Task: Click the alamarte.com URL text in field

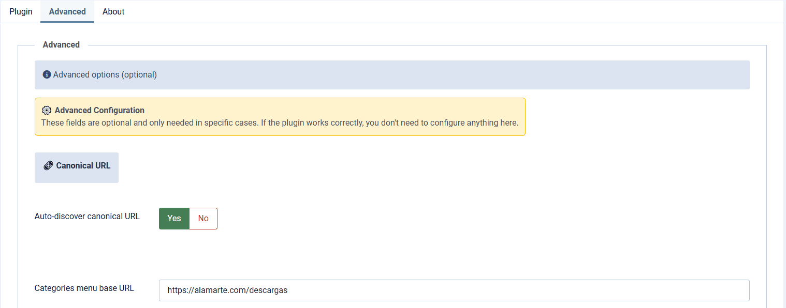Action: (227, 290)
